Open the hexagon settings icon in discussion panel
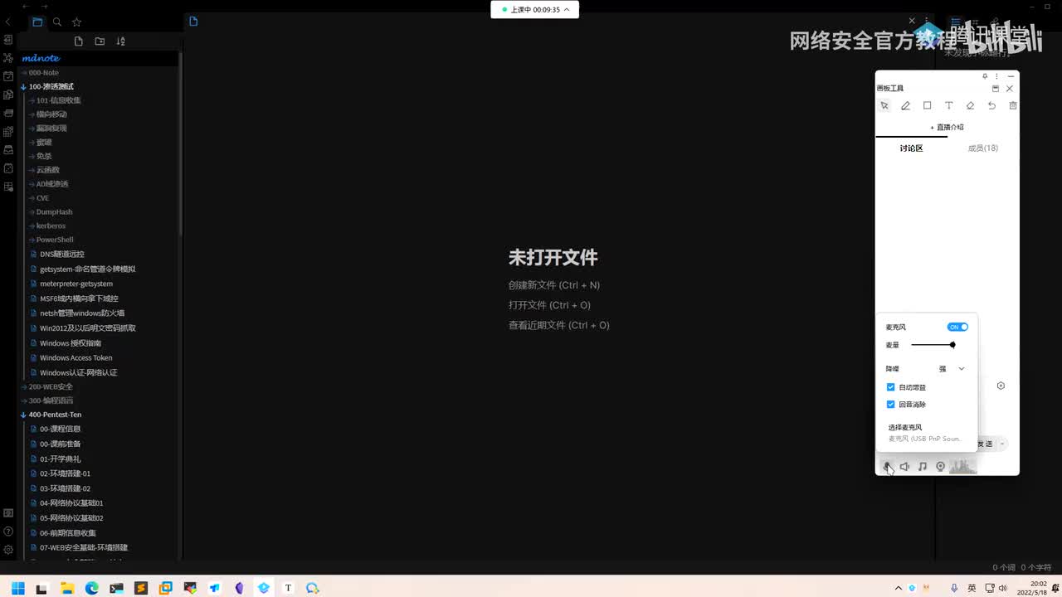Viewport: 1062px width, 597px height. tap(1001, 386)
